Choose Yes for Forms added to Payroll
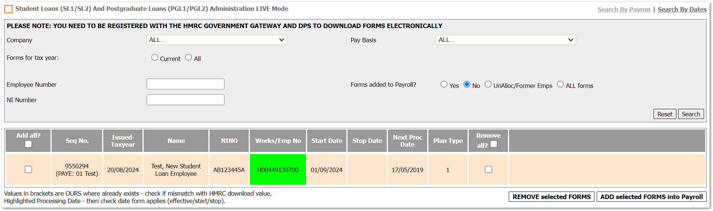713x211 pixels. (444, 85)
